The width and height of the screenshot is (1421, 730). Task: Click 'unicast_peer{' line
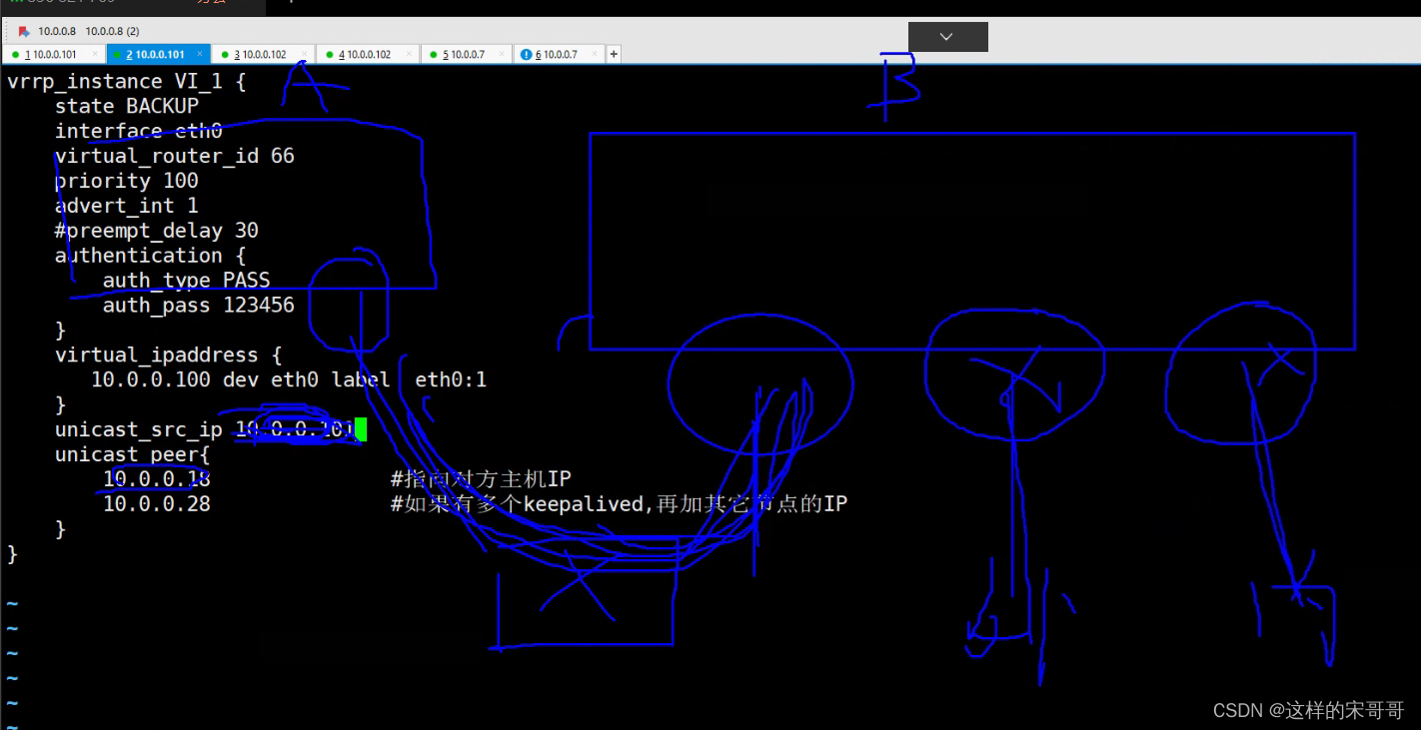point(133,454)
